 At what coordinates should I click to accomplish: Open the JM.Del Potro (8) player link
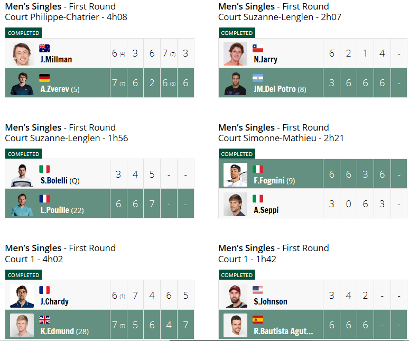pyautogui.click(x=280, y=89)
